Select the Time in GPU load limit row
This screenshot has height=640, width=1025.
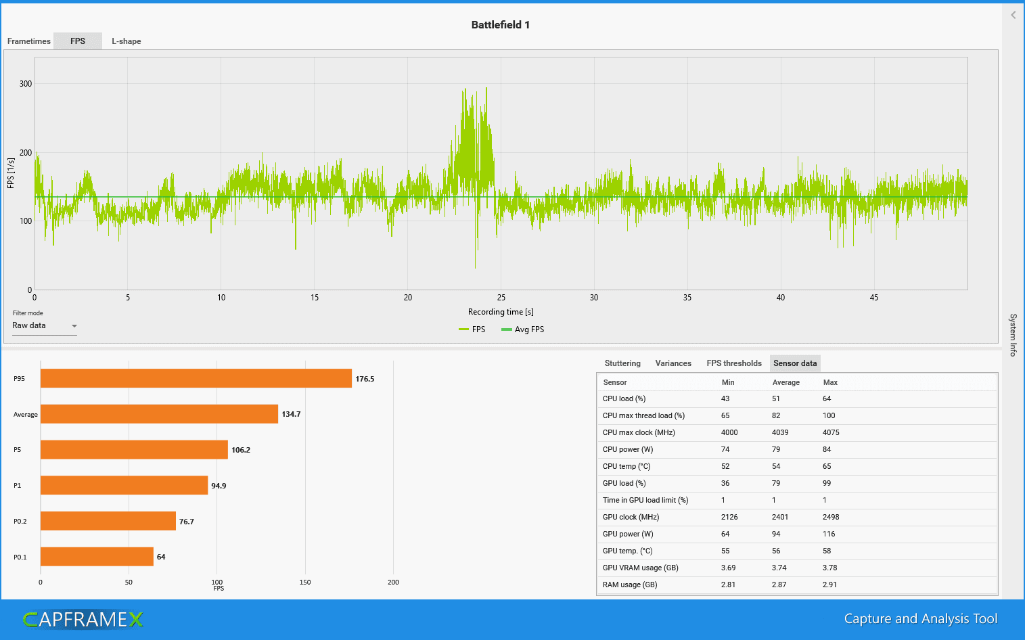797,501
